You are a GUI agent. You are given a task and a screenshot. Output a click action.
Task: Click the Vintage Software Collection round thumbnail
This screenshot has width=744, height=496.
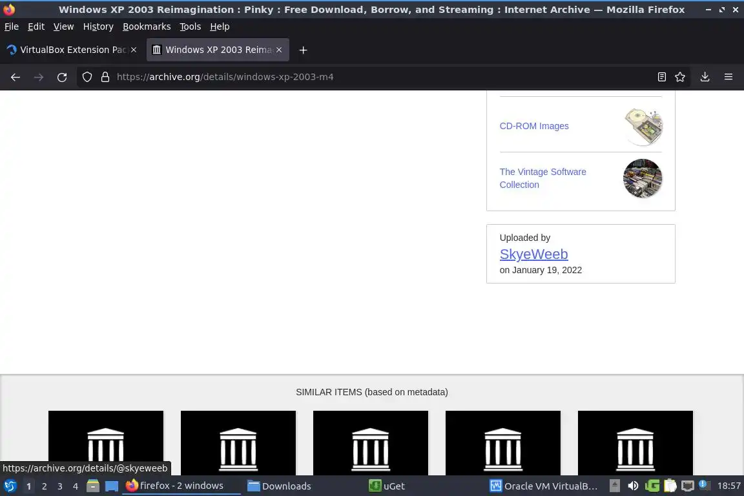click(643, 178)
